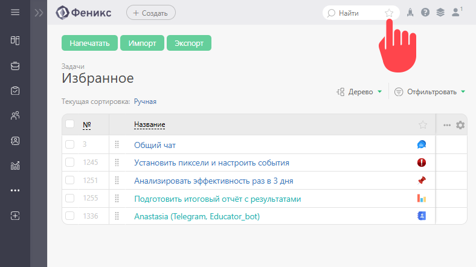
Task: Click the rocket icon in header
Action: (x=410, y=13)
